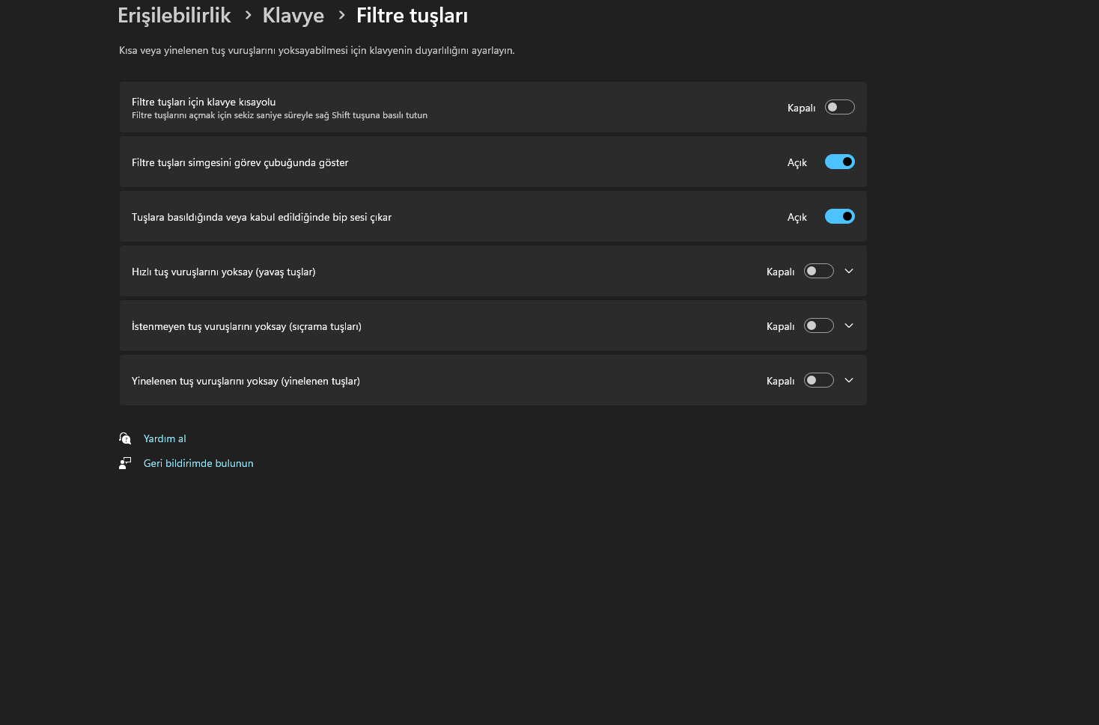This screenshot has width=1099, height=725.
Task: Disable the bip sesi çıkar toggle
Action: tap(839, 216)
